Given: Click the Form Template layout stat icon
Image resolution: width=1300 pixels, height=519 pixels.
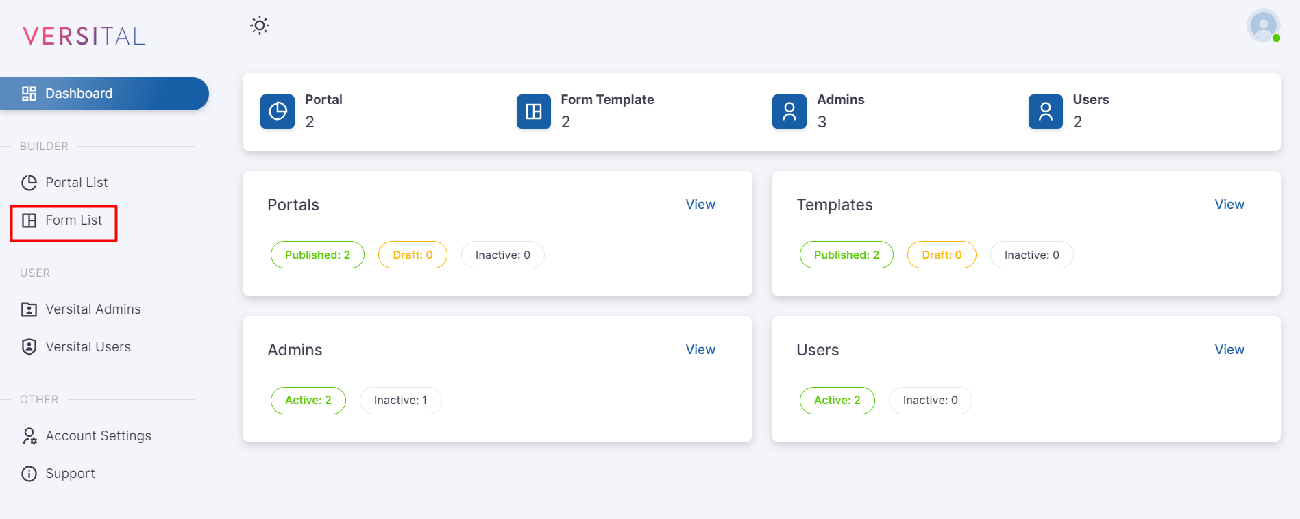Looking at the screenshot, I should click(x=534, y=112).
